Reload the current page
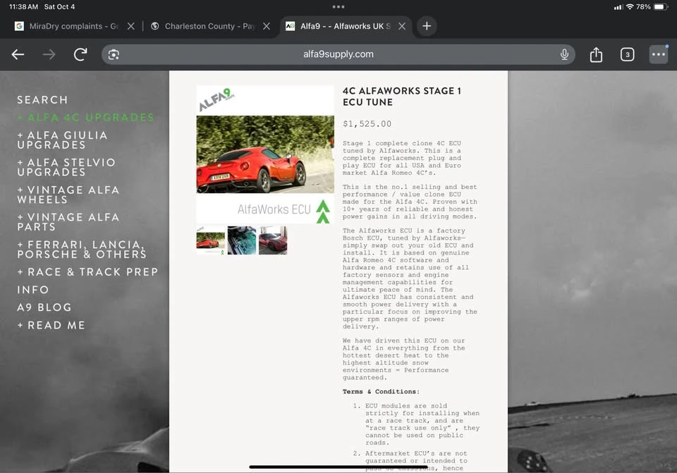Viewport: 677px width, 473px height. click(x=80, y=54)
